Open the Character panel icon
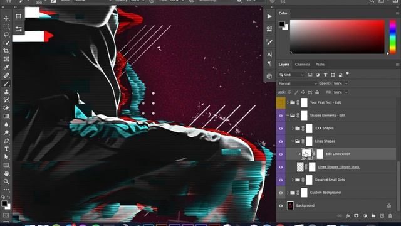The image size is (401, 226). coord(269,55)
